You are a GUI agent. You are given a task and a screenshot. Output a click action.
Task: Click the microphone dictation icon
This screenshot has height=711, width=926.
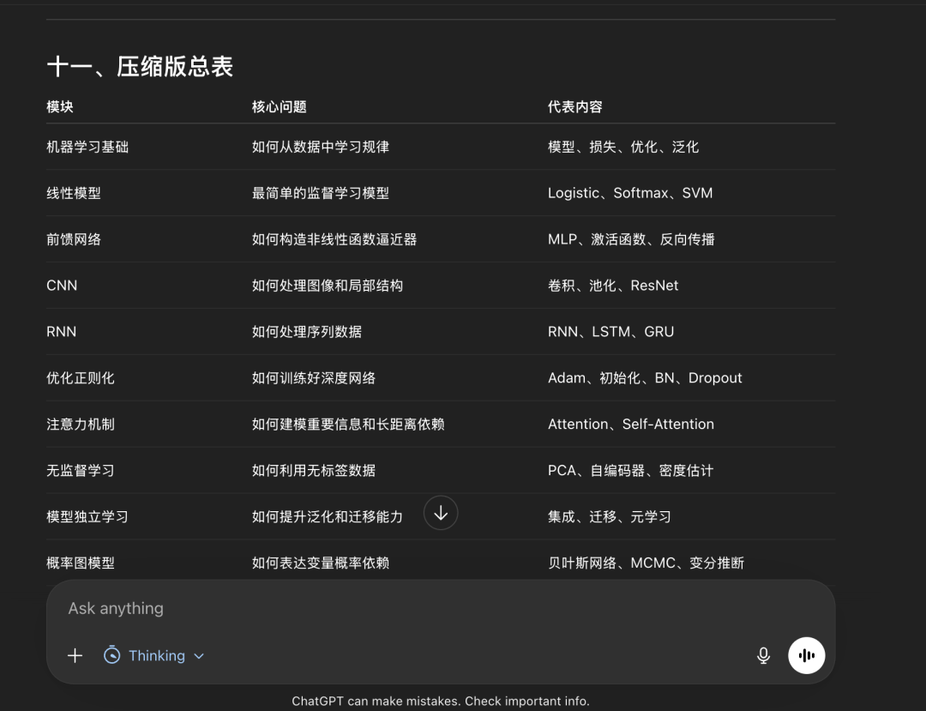click(x=763, y=654)
